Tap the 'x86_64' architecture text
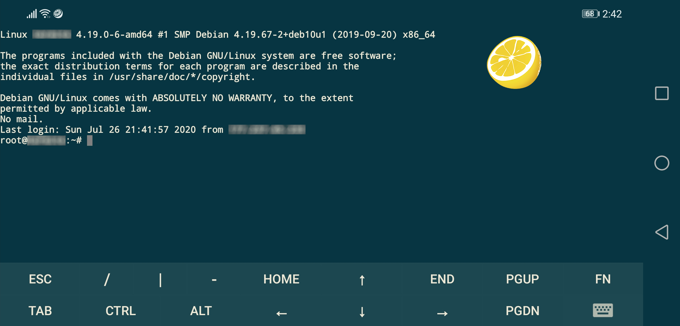680x326 pixels. (419, 34)
